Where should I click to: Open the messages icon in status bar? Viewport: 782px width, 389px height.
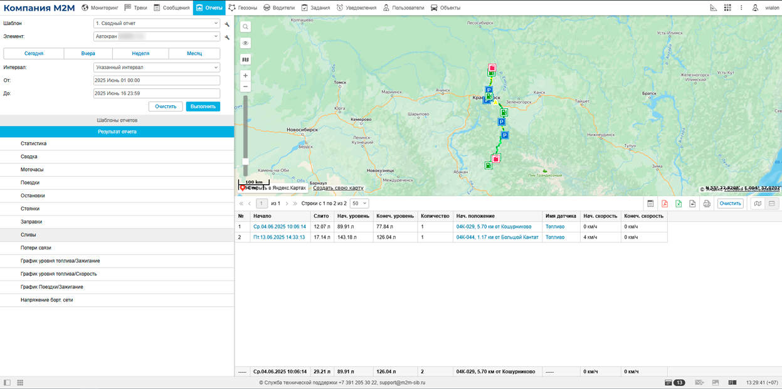[699, 383]
